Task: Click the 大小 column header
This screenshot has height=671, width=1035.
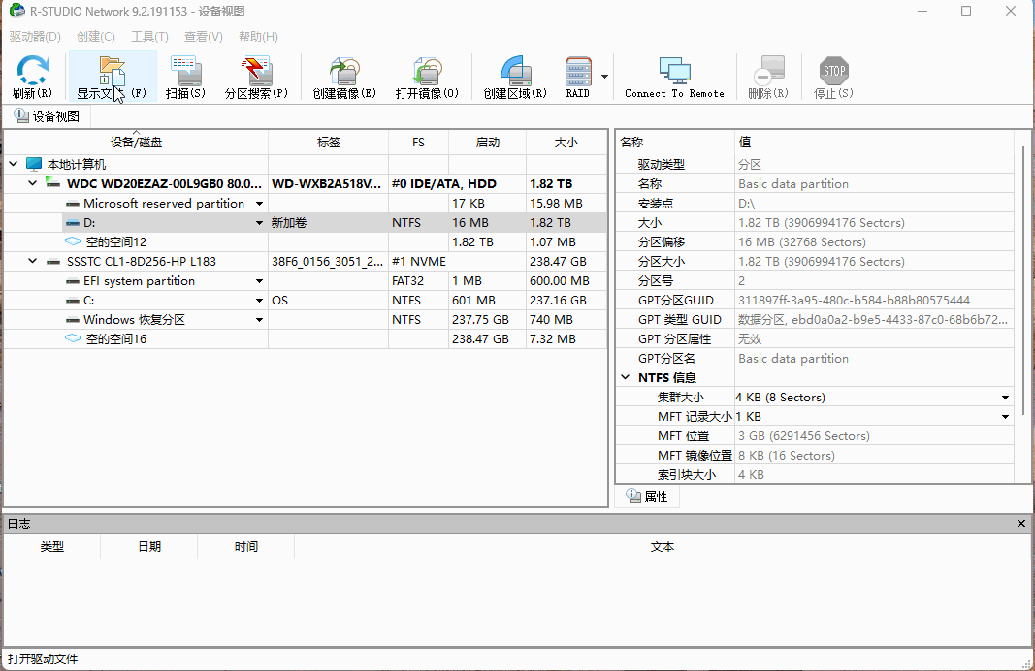Action: coord(566,142)
